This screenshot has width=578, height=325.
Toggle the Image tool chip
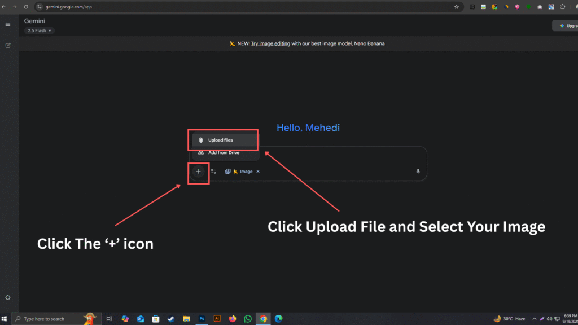click(242, 172)
